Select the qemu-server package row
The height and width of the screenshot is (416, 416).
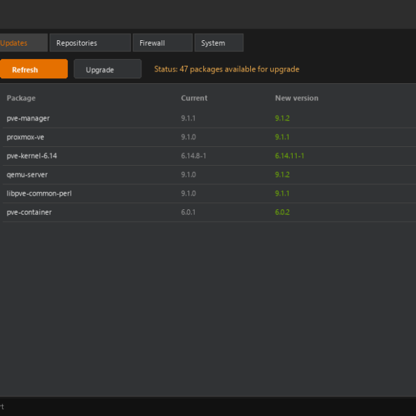click(209, 175)
